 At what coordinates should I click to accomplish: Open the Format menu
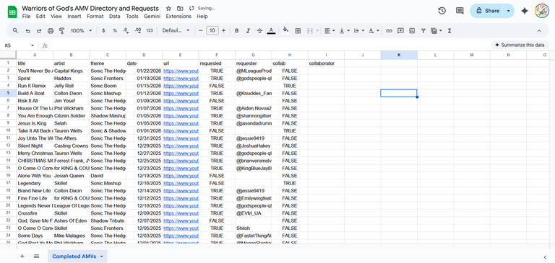pos(95,17)
